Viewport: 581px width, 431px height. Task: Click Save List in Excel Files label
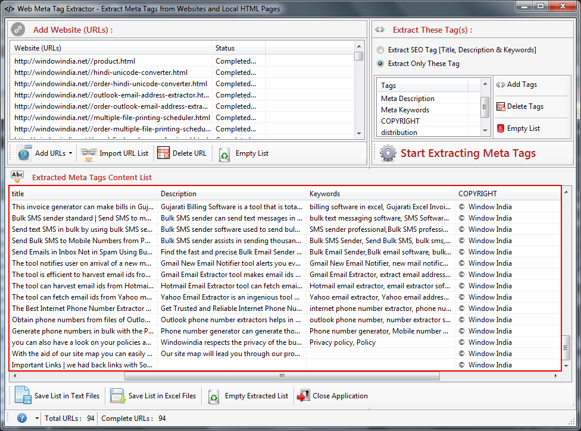click(x=162, y=396)
